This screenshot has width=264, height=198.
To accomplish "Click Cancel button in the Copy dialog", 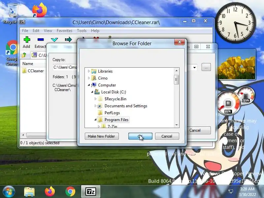I will (199, 130).
